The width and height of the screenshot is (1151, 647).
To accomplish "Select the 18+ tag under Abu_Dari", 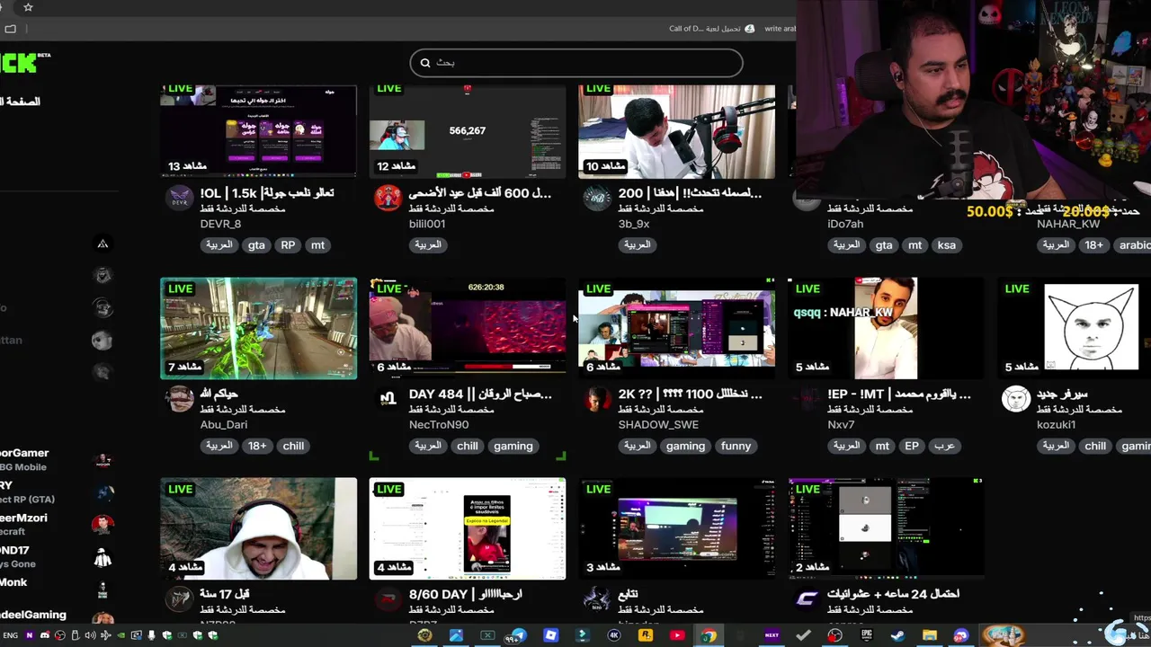I will [x=257, y=446].
